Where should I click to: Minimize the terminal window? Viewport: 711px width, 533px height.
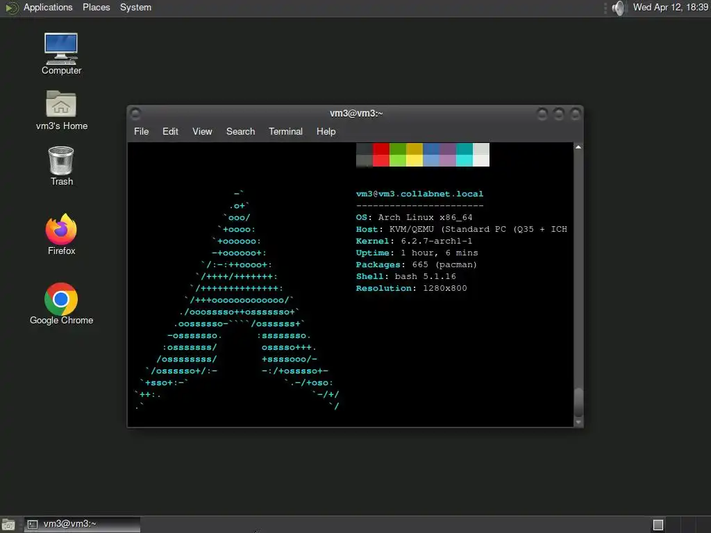(542, 114)
